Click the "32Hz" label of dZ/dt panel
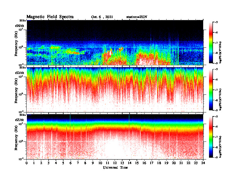The width and height of the screenshot is (242, 187). [x=23, y=115]
